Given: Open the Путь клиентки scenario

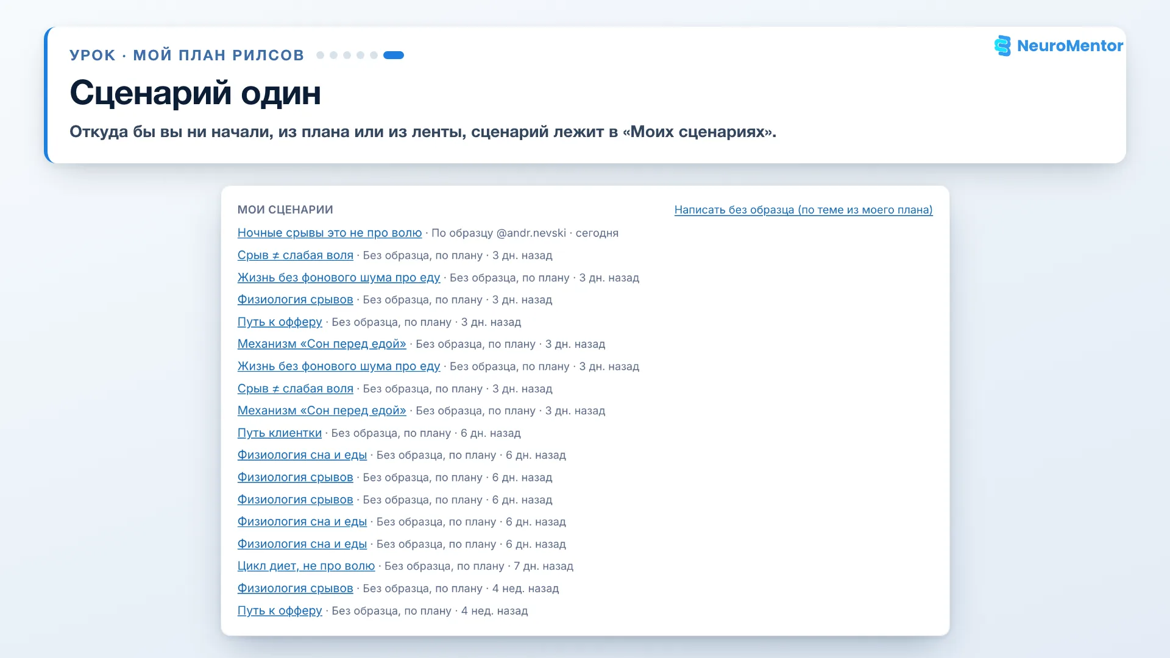Looking at the screenshot, I should click(x=279, y=433).
